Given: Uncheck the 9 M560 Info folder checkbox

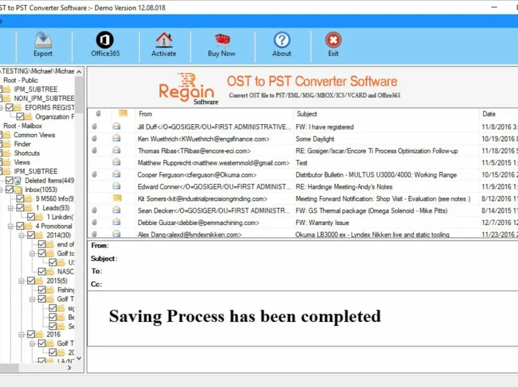Looking at the screenshot, I should pos(20,199).
